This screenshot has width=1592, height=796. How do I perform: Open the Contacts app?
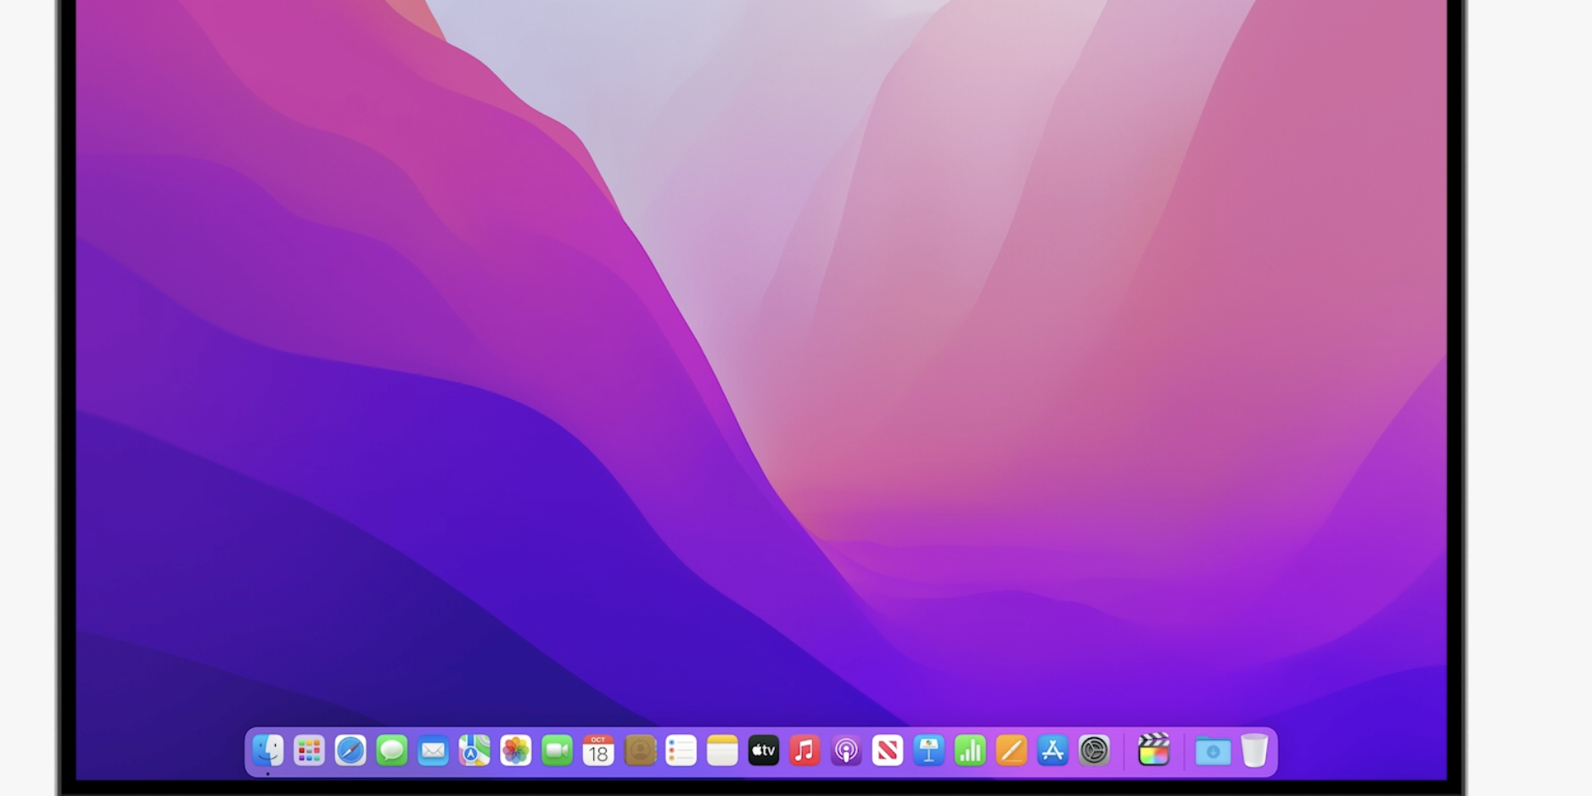(640, 750)
